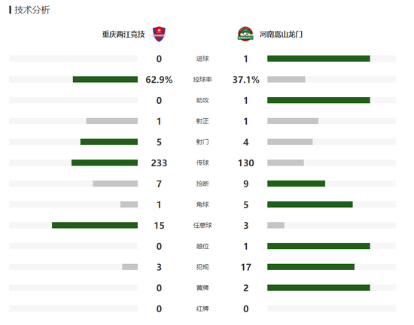Open the 重庆两江竞技 team name link
The height and width of the screenshot is (325, 414).
[x=123, y=35]
